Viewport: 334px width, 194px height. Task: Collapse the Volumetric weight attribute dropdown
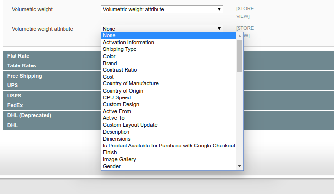pos(161,29)
